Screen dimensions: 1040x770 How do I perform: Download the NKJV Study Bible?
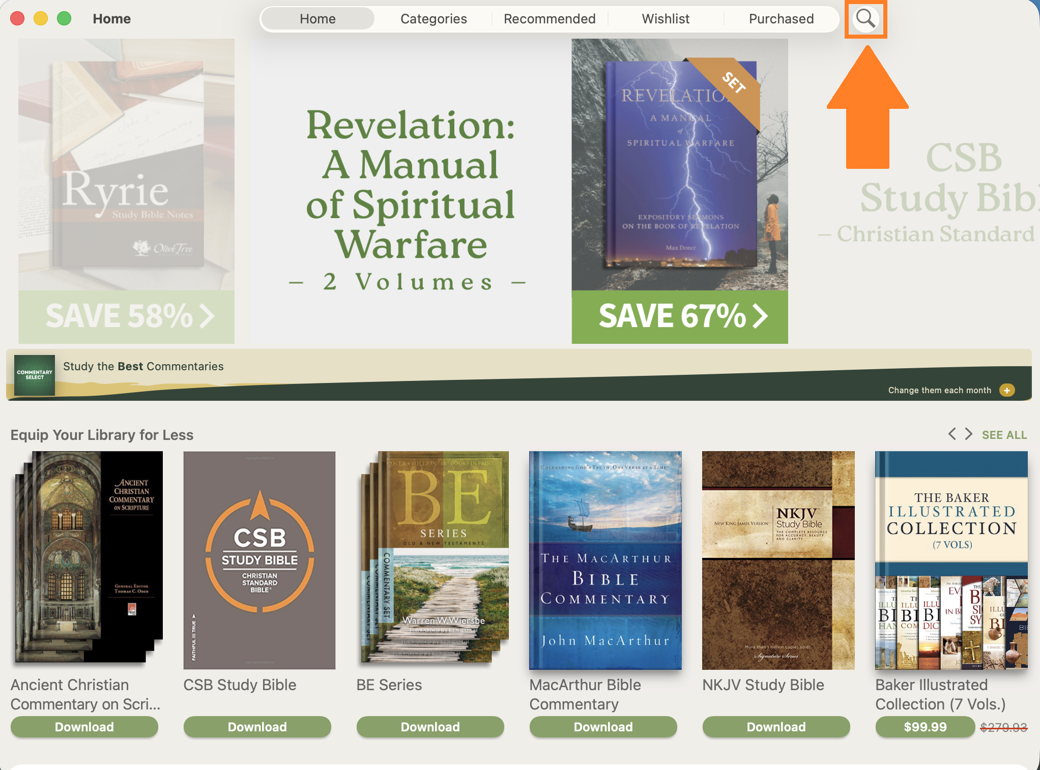(776, 727)
